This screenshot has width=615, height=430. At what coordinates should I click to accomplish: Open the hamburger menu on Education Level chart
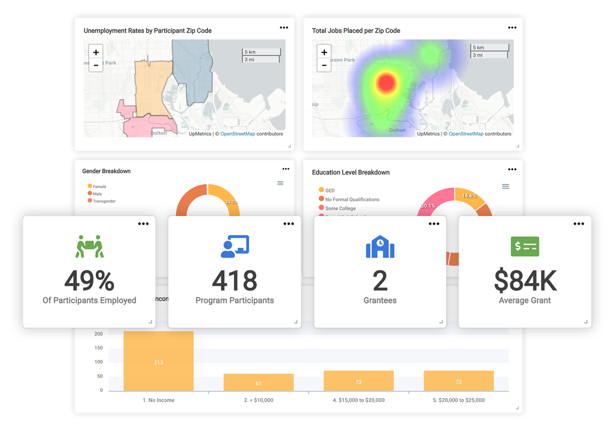505,186
